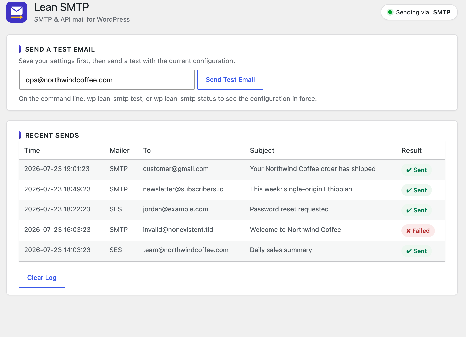Click subject 'Password reset requested'

[x=289, y=209]
